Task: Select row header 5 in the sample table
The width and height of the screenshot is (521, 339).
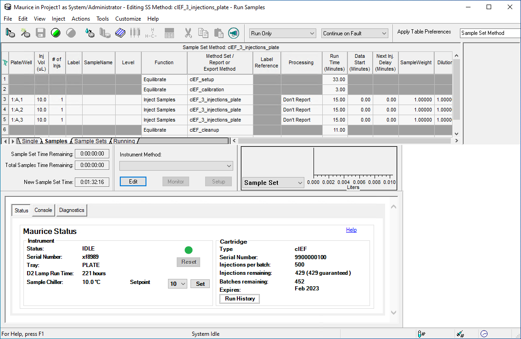Action: click(5, 120)
